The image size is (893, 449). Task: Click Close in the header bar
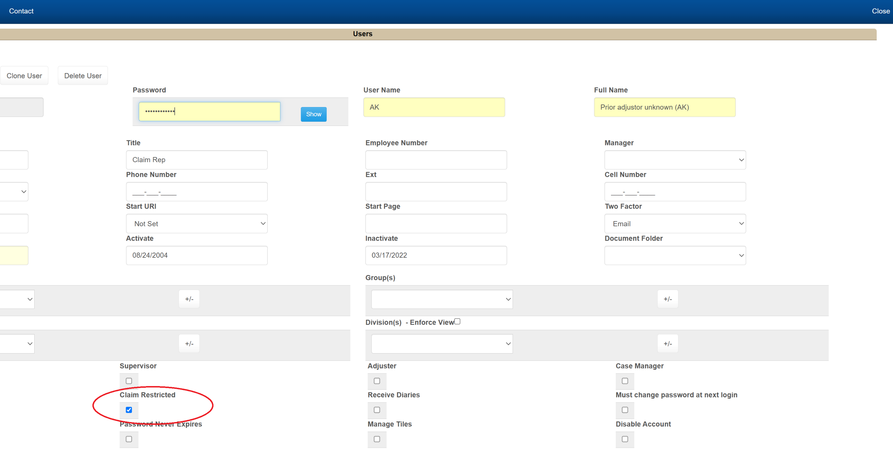pyautogui.click(x=880, y=11)
